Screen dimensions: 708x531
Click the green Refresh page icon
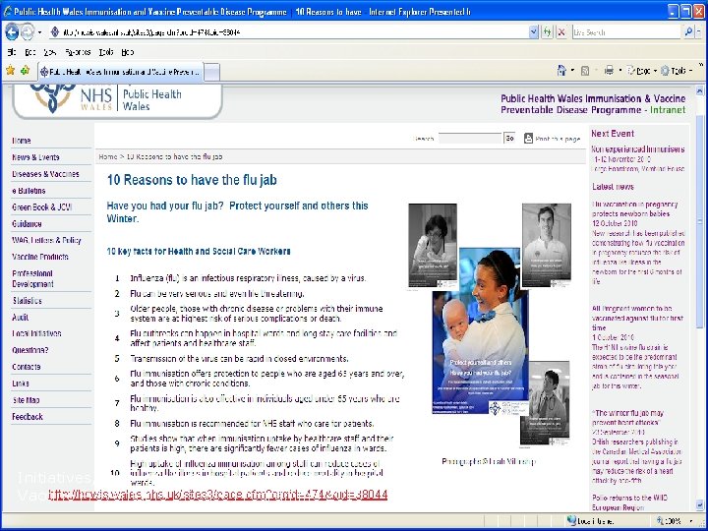pos(548,32)
